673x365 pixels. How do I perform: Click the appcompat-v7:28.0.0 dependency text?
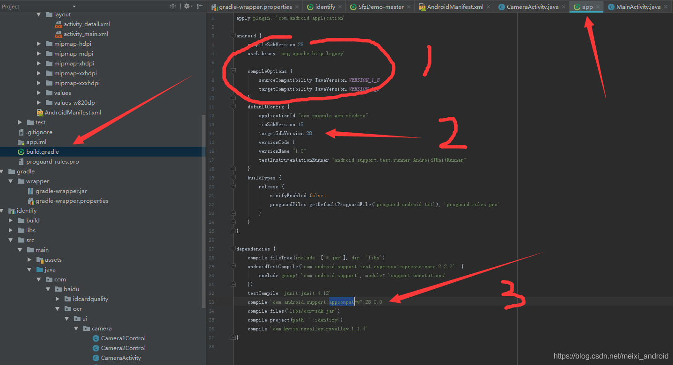tap(356, 302)
